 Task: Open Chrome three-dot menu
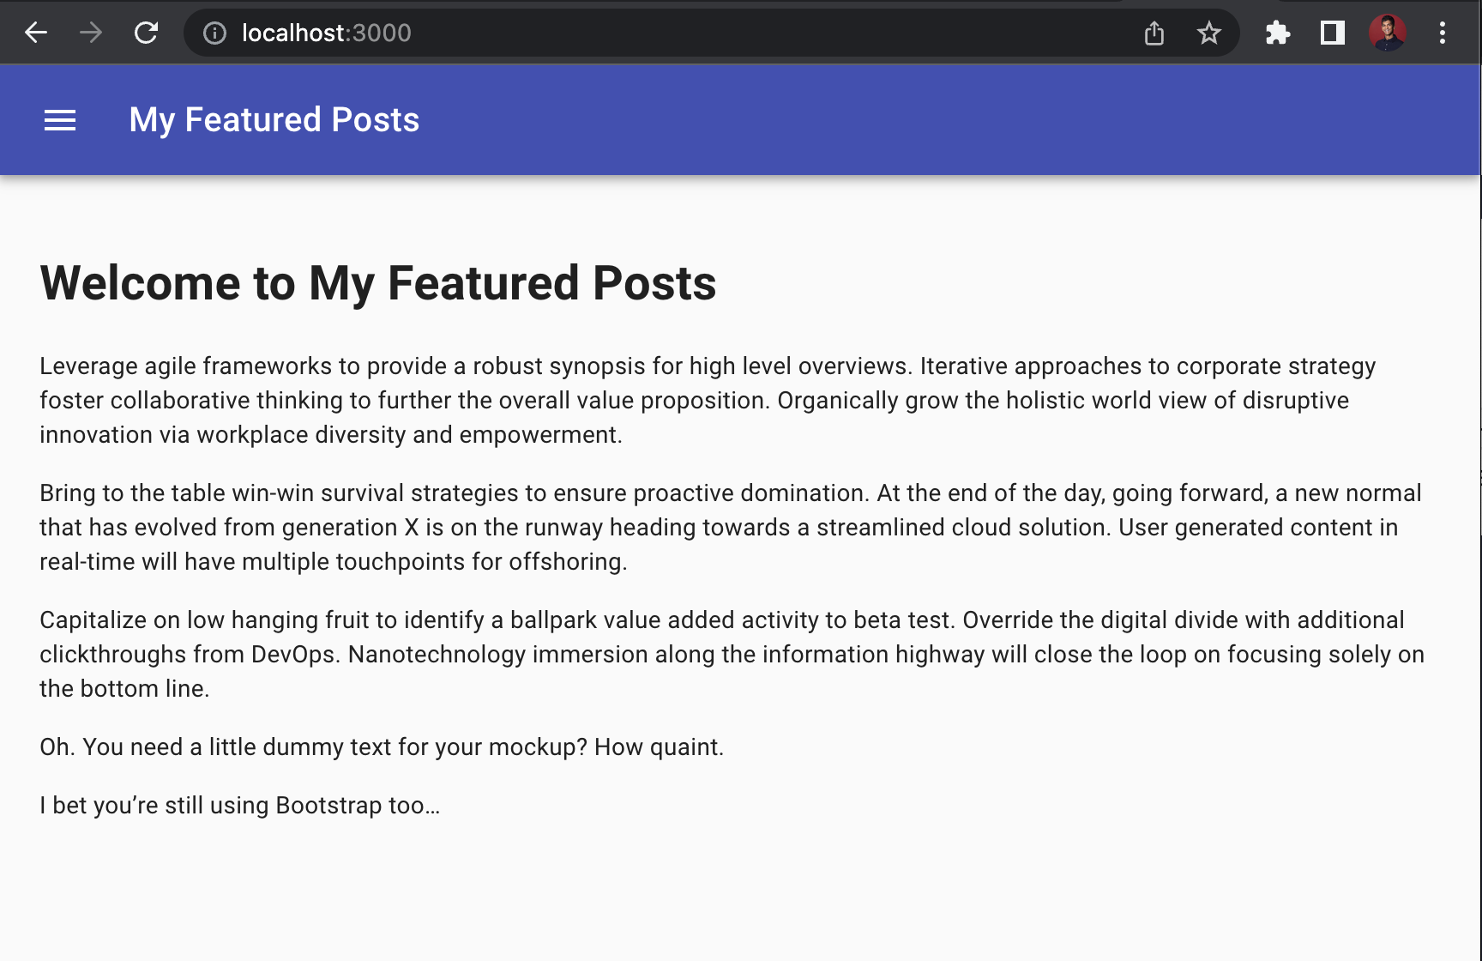point(1443,33)
